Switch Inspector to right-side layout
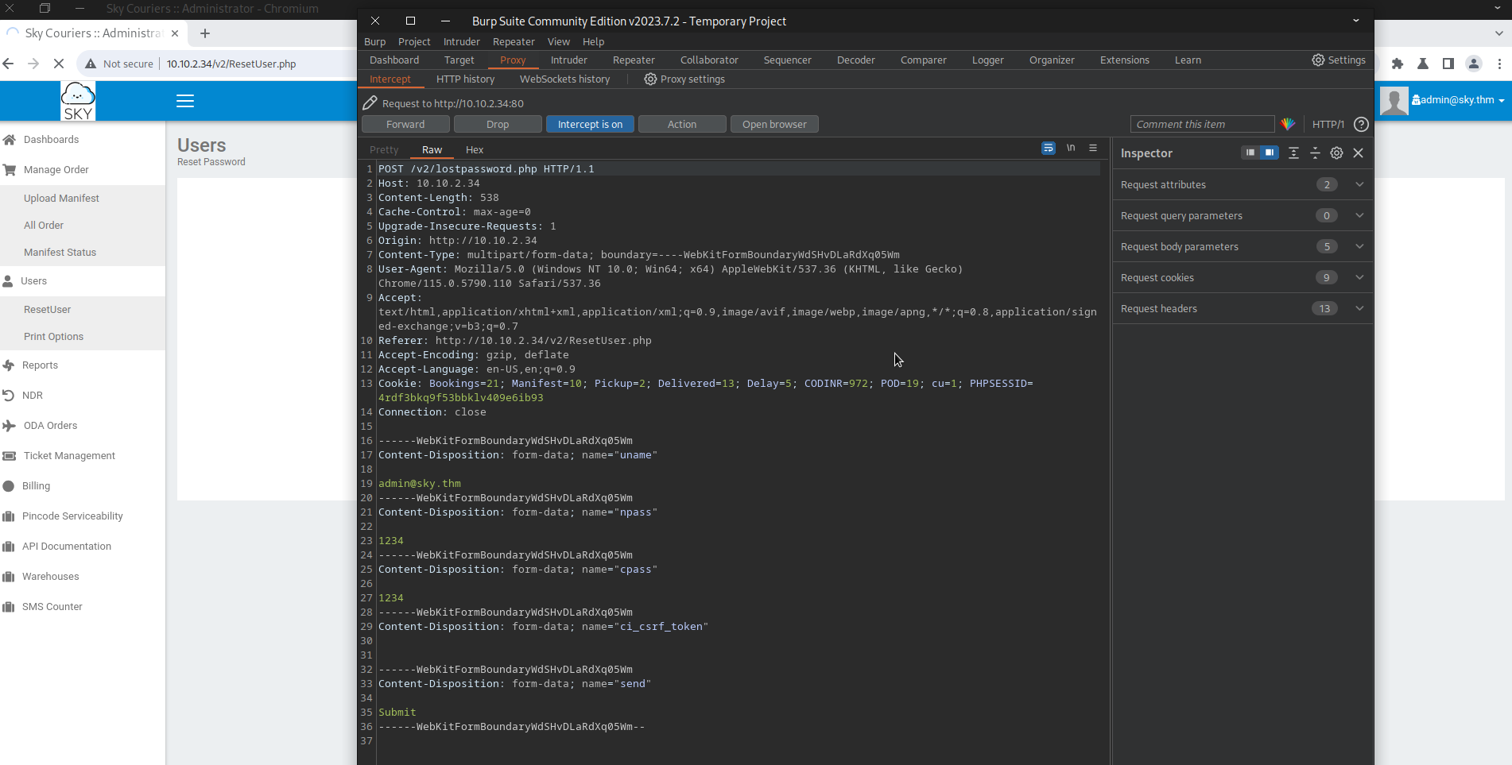This screenshot has height=765, width=1512. tap(1270, 153)
